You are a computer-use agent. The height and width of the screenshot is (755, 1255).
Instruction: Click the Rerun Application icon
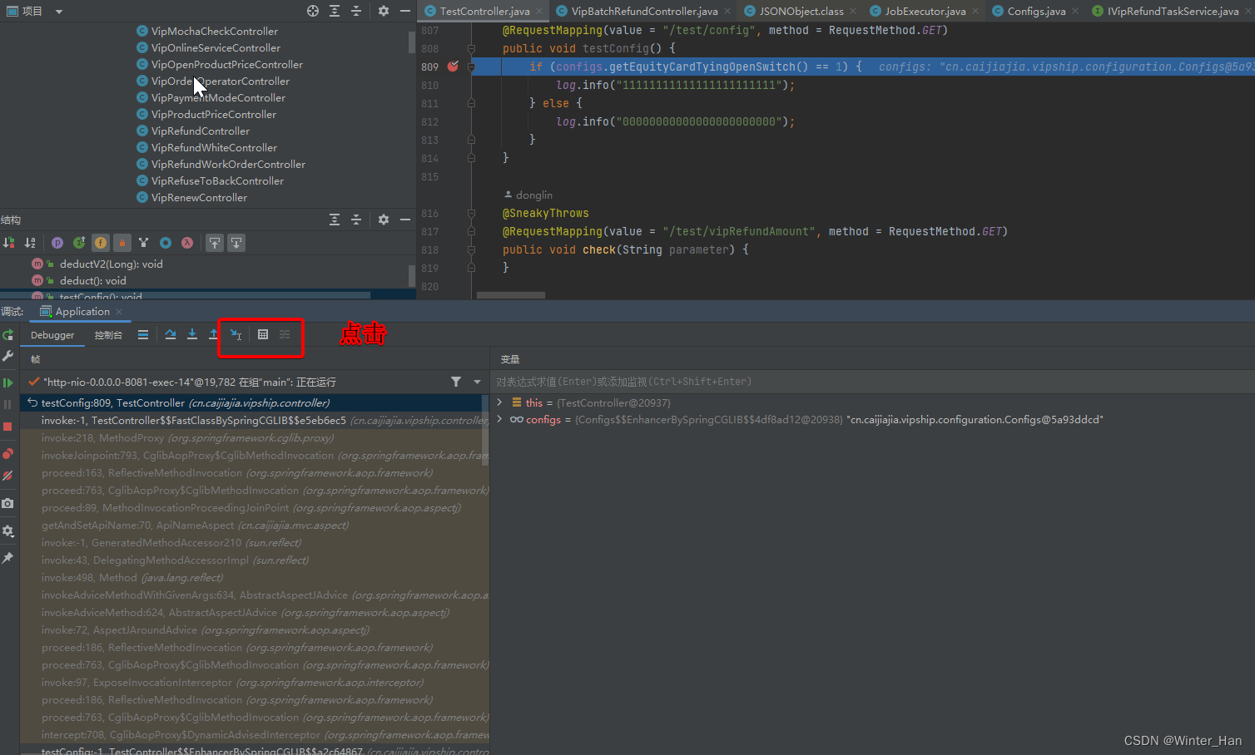7,335
